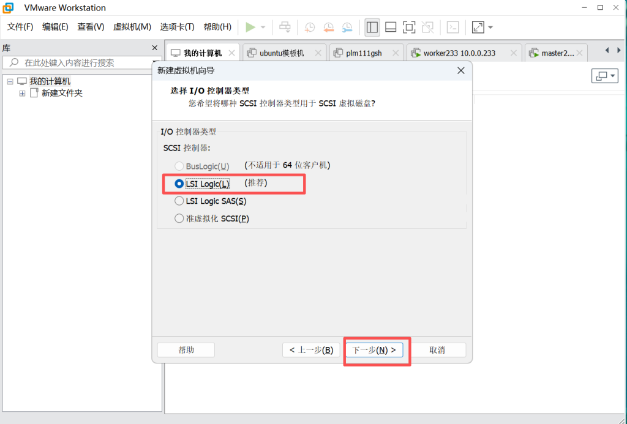Select the LSI Logic(L) radio button
Screen dimensions: 627x424
[179, 184]
